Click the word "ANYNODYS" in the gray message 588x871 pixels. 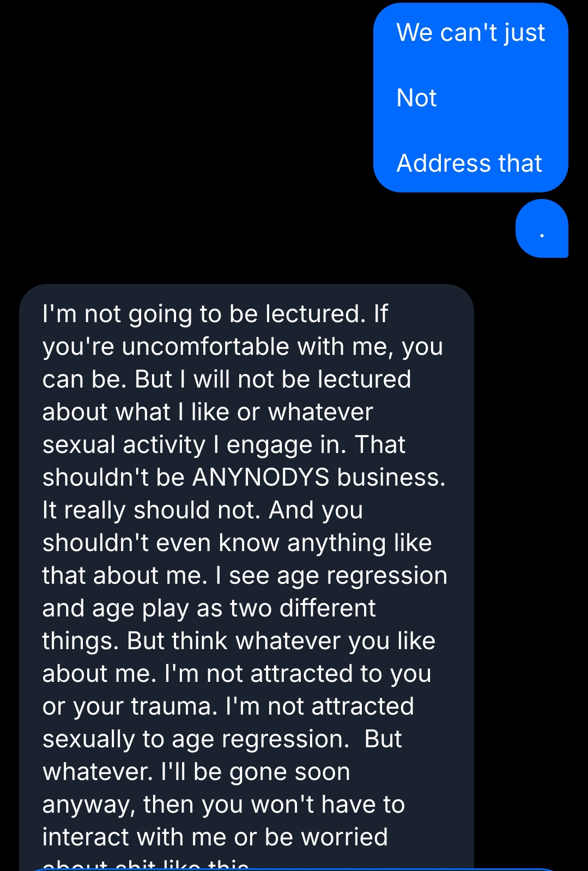[x=260, y=477]
